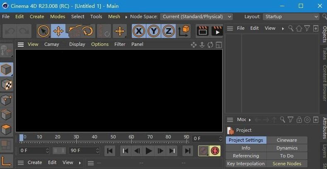Viewport: 327px width, 169px height.
Task: Click Render View clapperboard icon
Action: [x=203, y=31]
